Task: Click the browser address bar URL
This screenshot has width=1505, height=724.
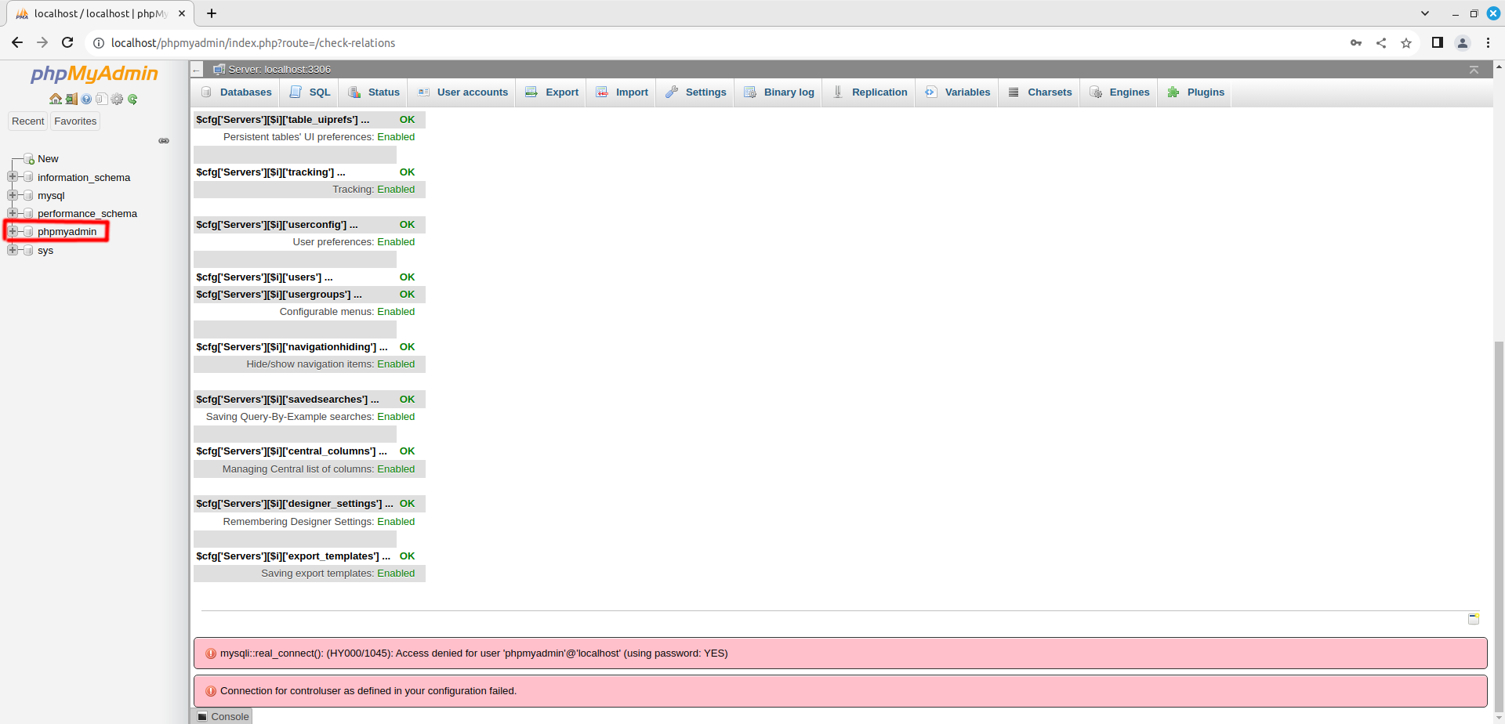Action: pyautogui.click(x=252, y=43)
